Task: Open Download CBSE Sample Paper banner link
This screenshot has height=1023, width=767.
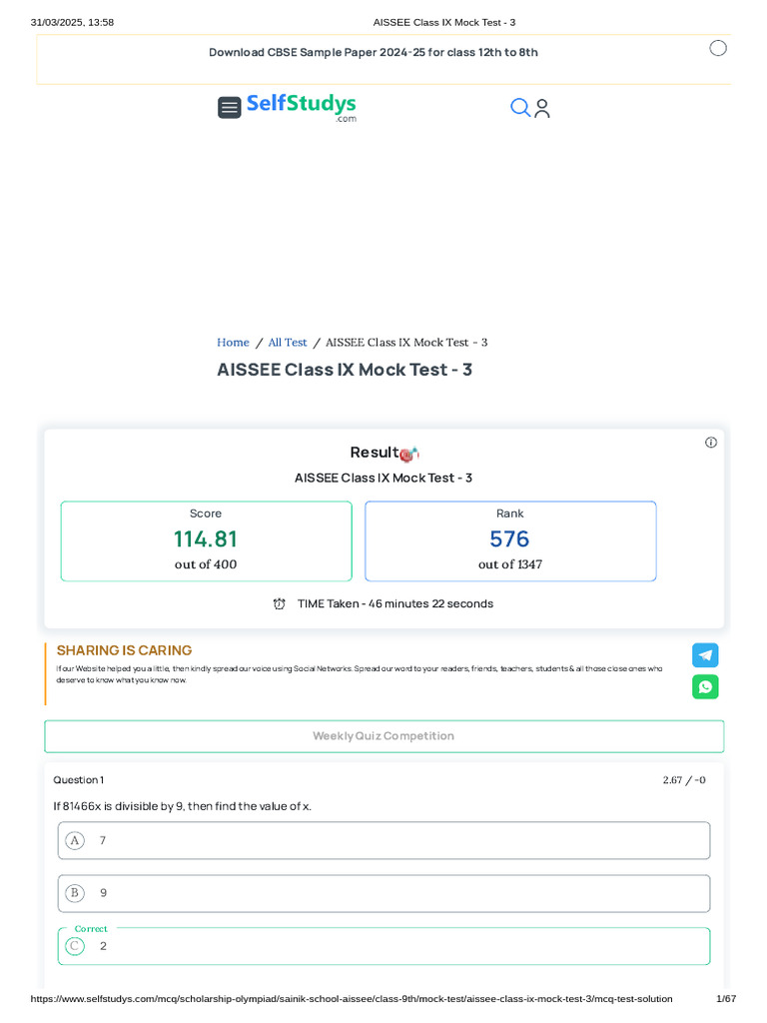Action: tap(373, 52)
